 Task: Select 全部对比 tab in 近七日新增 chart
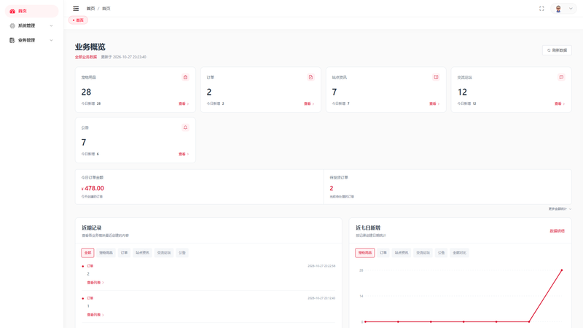pos(459,253)
